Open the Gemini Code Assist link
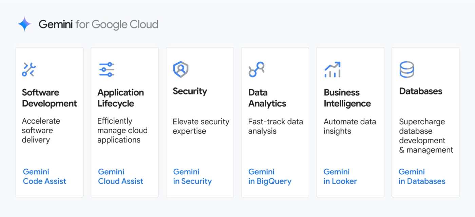 point(44,176)
